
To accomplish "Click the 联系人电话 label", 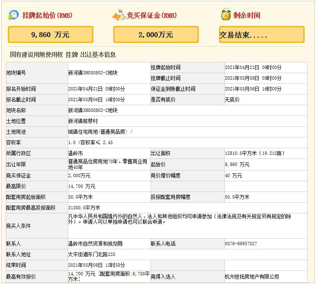I will [163, 244].
